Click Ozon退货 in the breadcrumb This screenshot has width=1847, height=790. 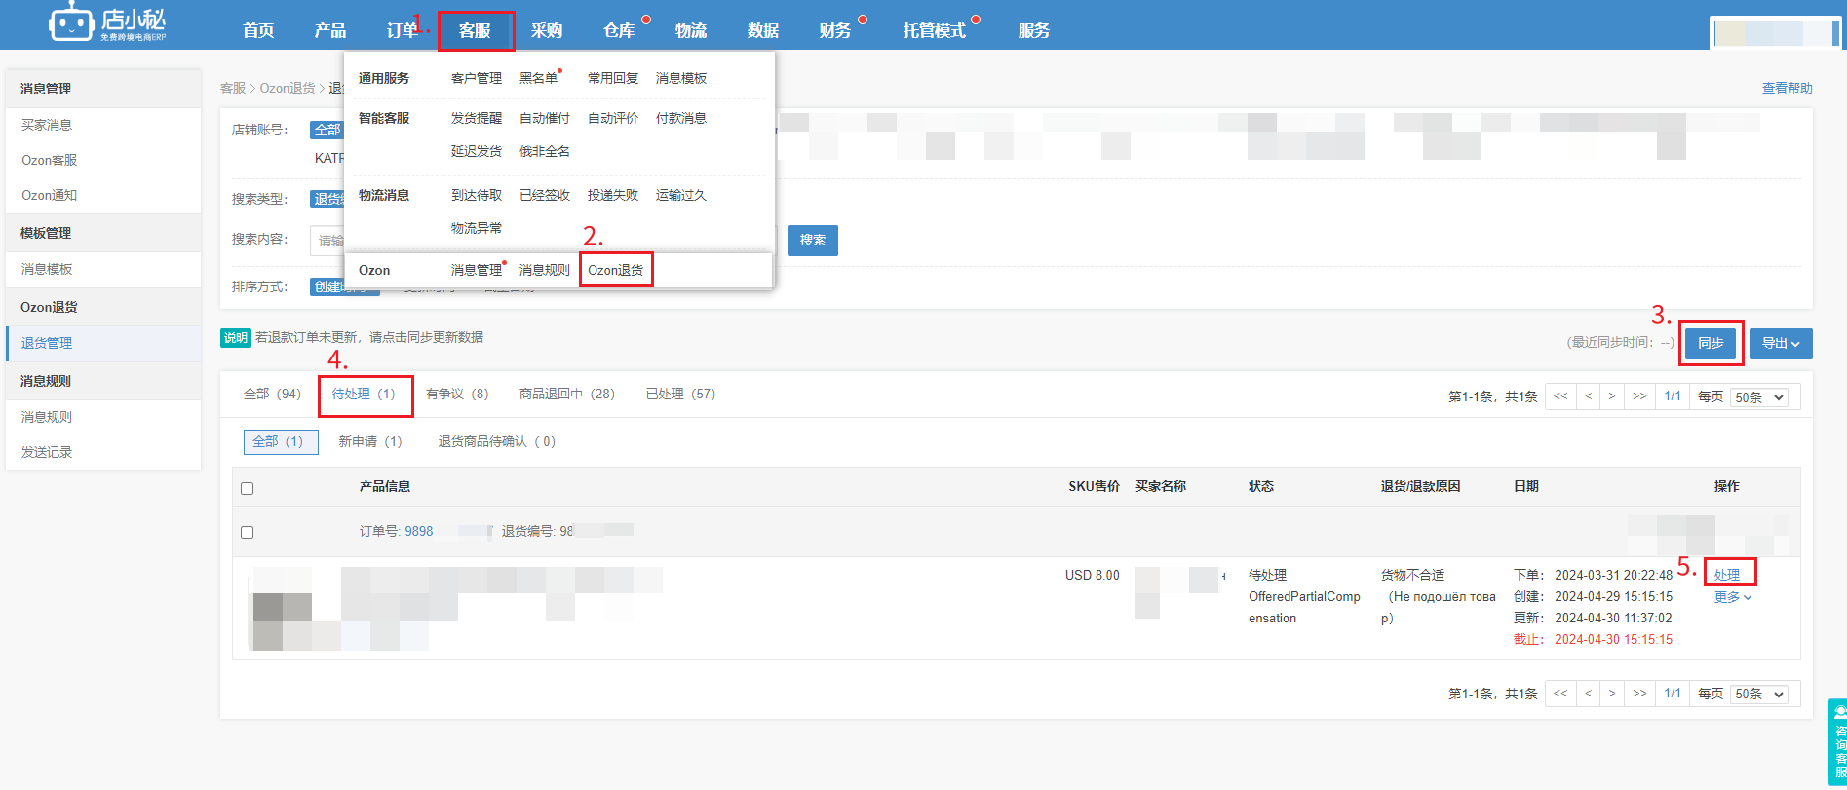click(288, 88)
